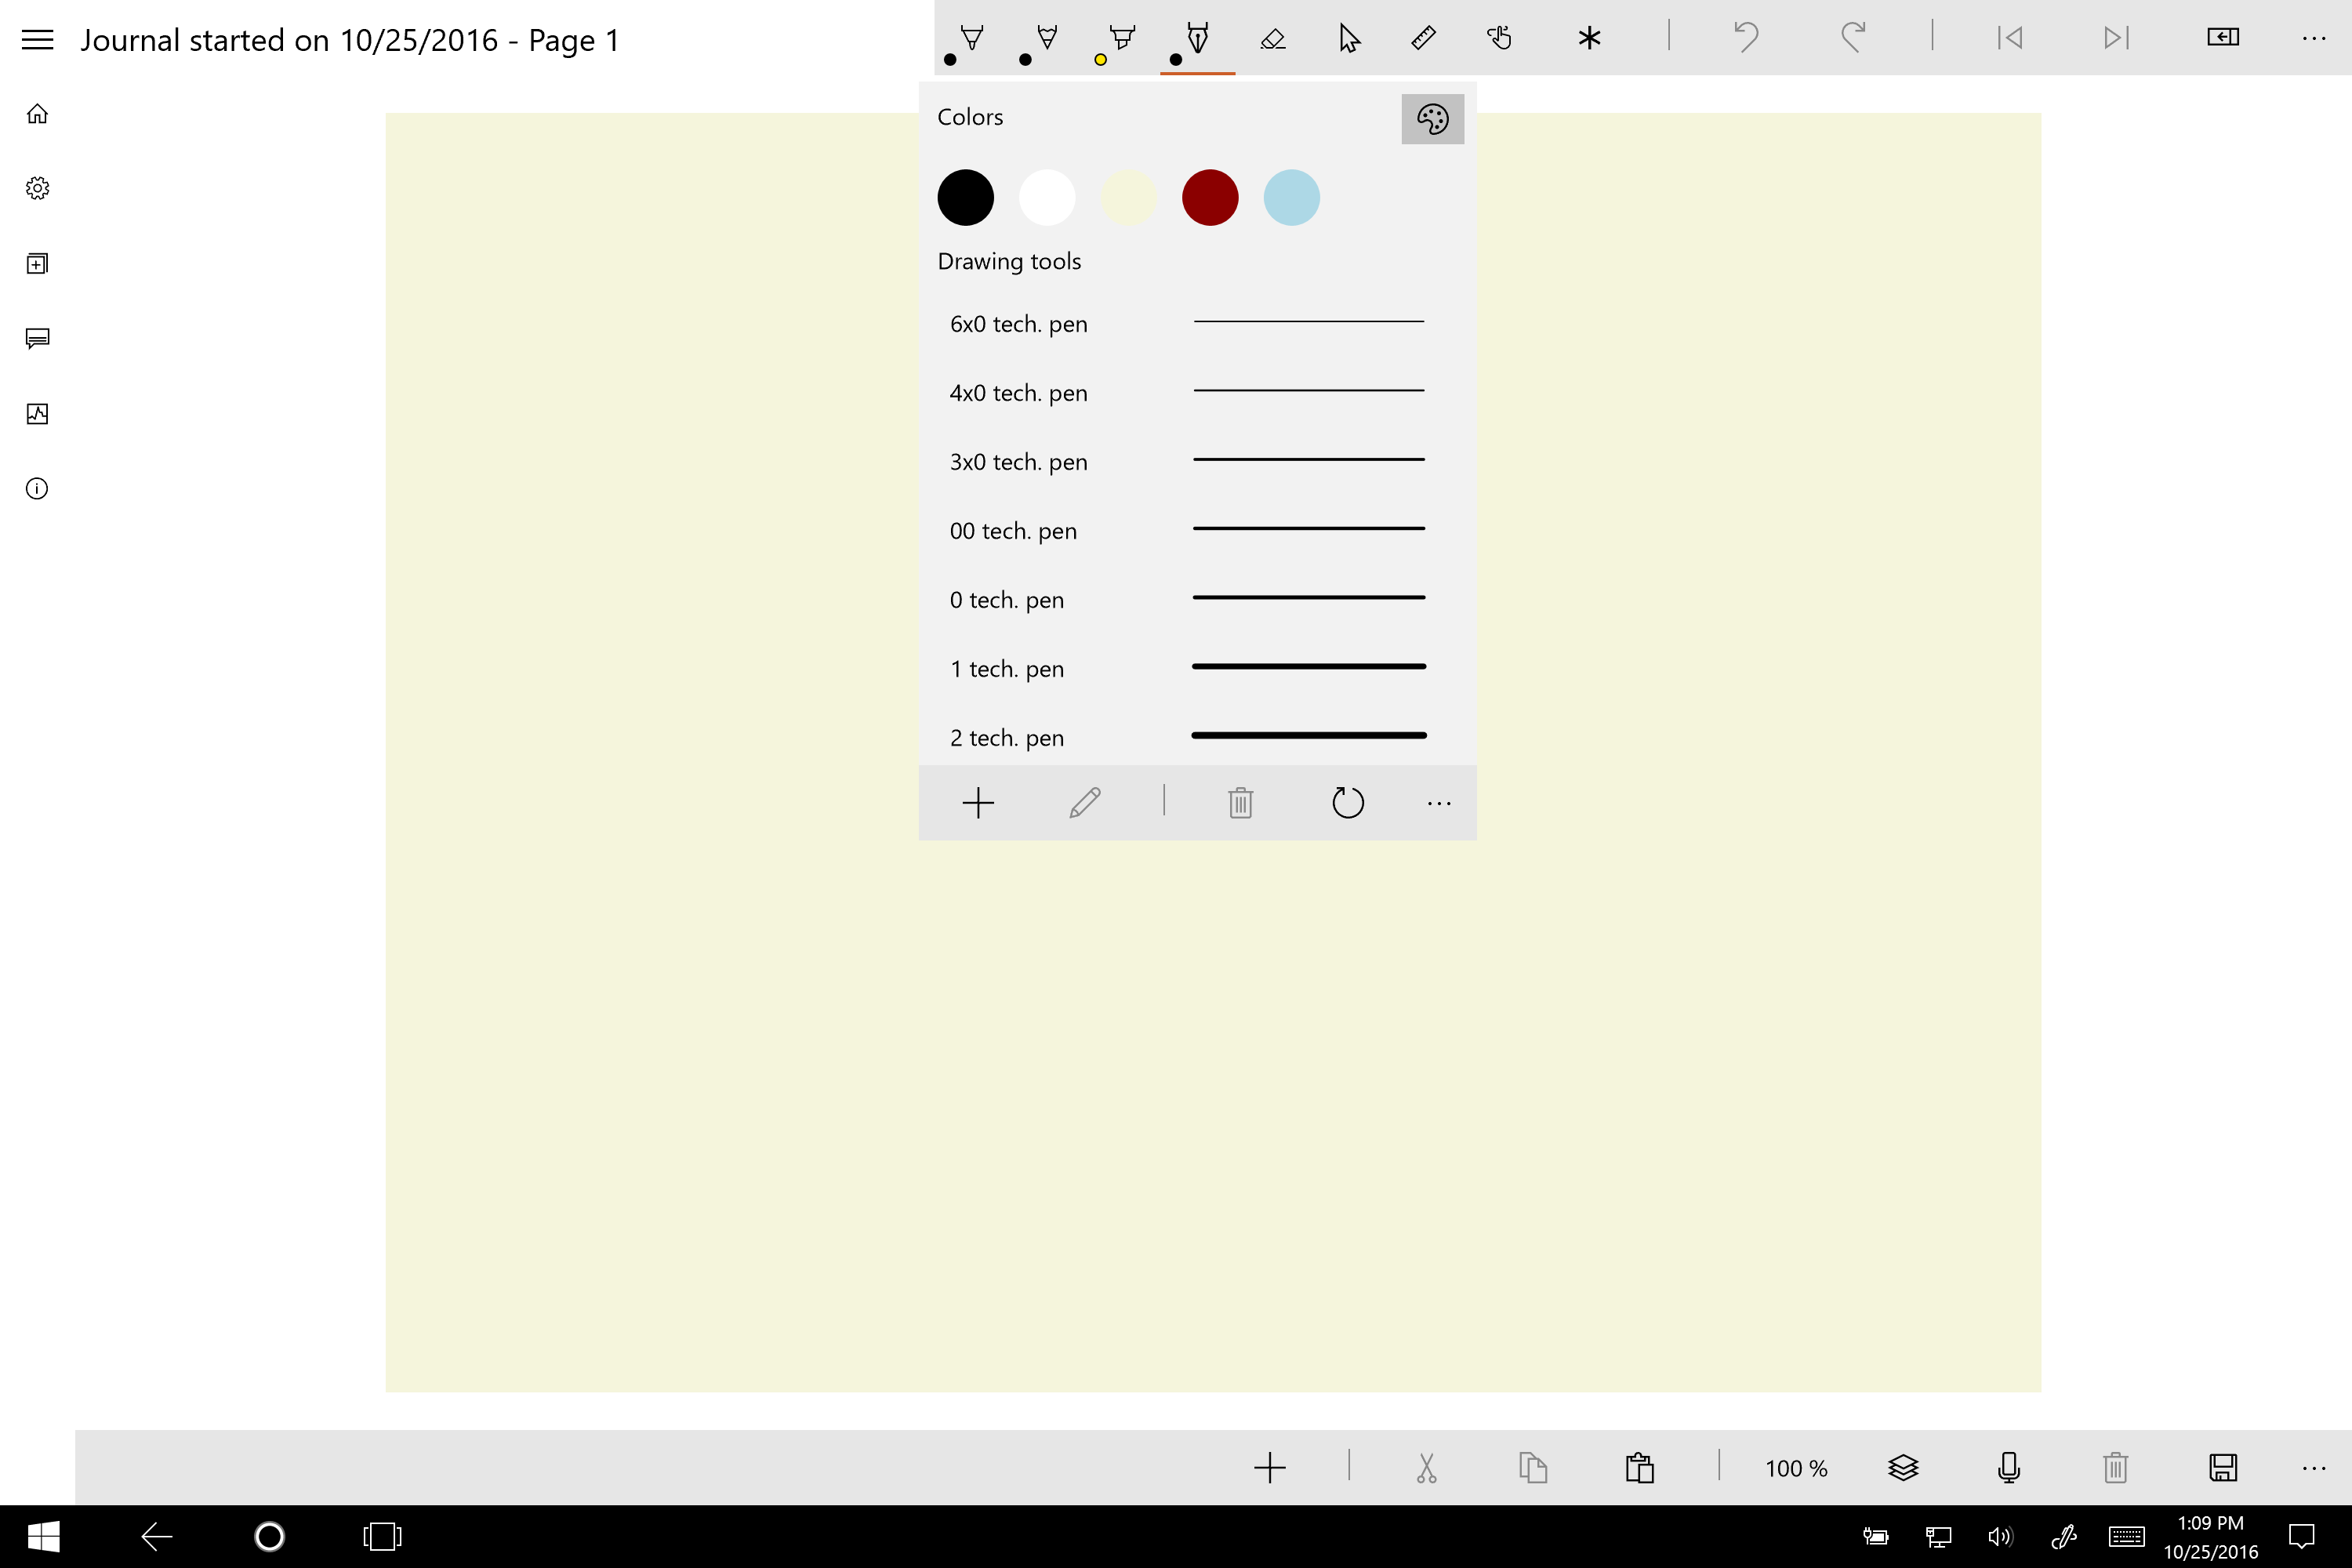Reset drawing tools with circular arrow

click(1347, 803)
